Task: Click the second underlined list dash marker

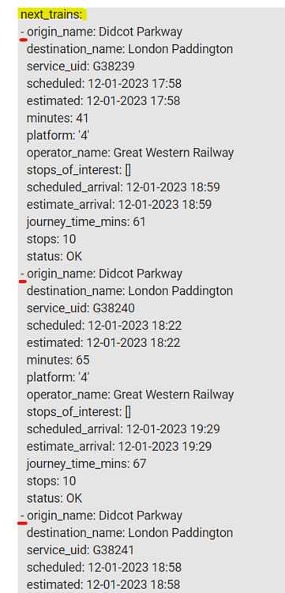Action: [x=23, y=276]
